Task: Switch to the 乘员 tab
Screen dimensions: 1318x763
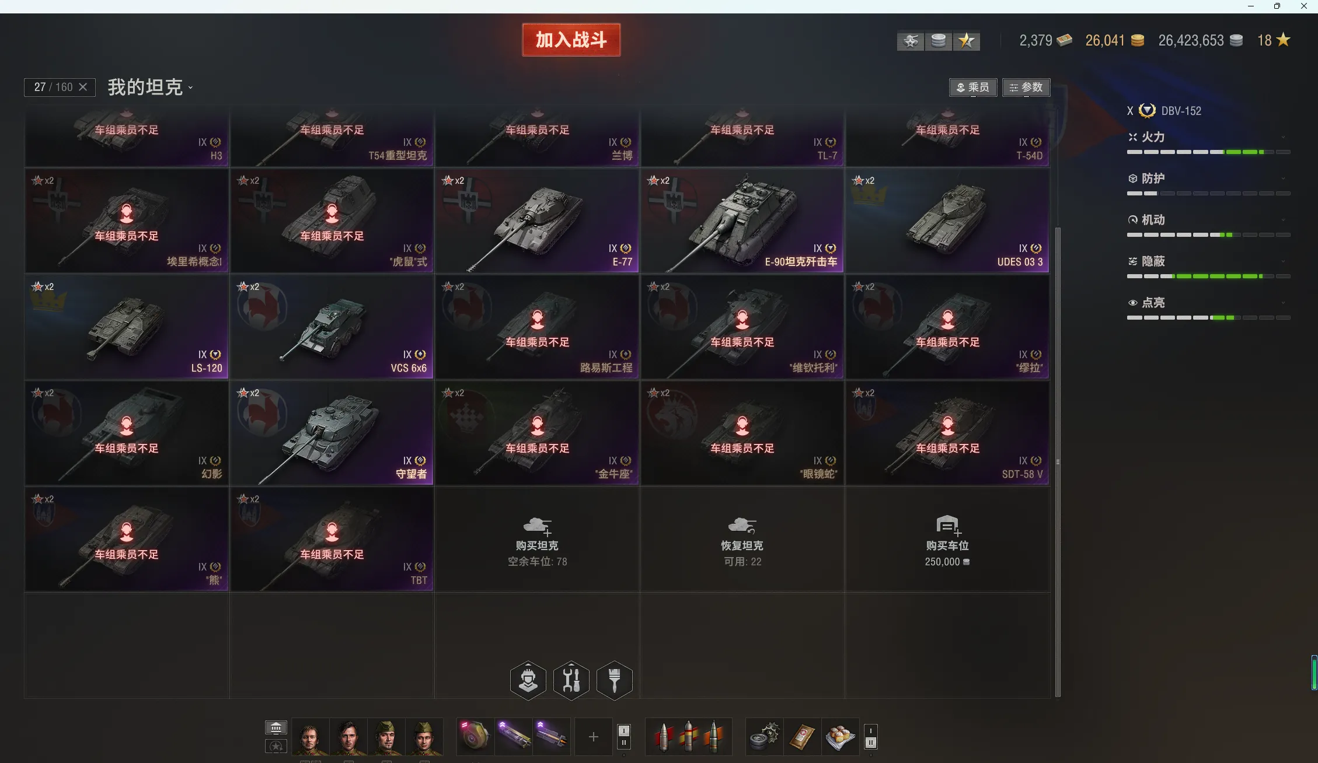Action: (973, 87)
